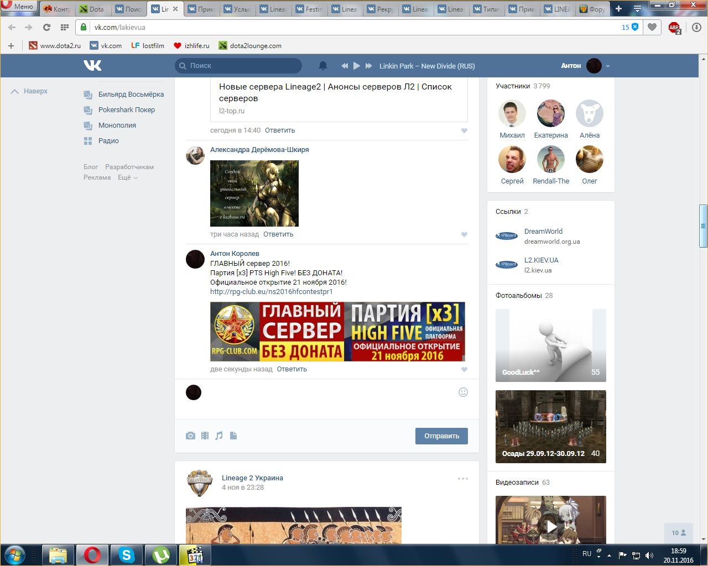Send the comment with Отправить
This screenshot has height=566, width=708.
point(441,436)
